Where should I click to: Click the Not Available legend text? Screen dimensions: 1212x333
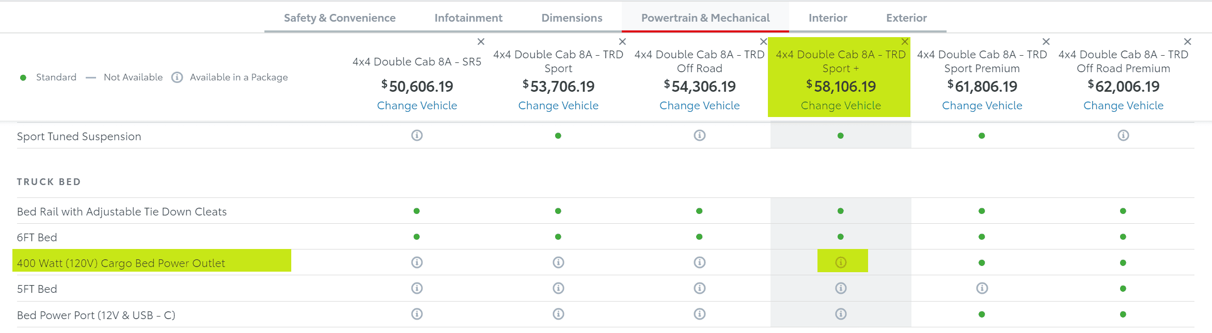point(133,77)
